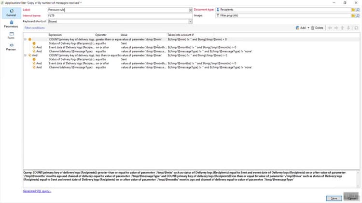Open the General tab in the sidebar
The image size is (362, 203).
tap(11, 13)
